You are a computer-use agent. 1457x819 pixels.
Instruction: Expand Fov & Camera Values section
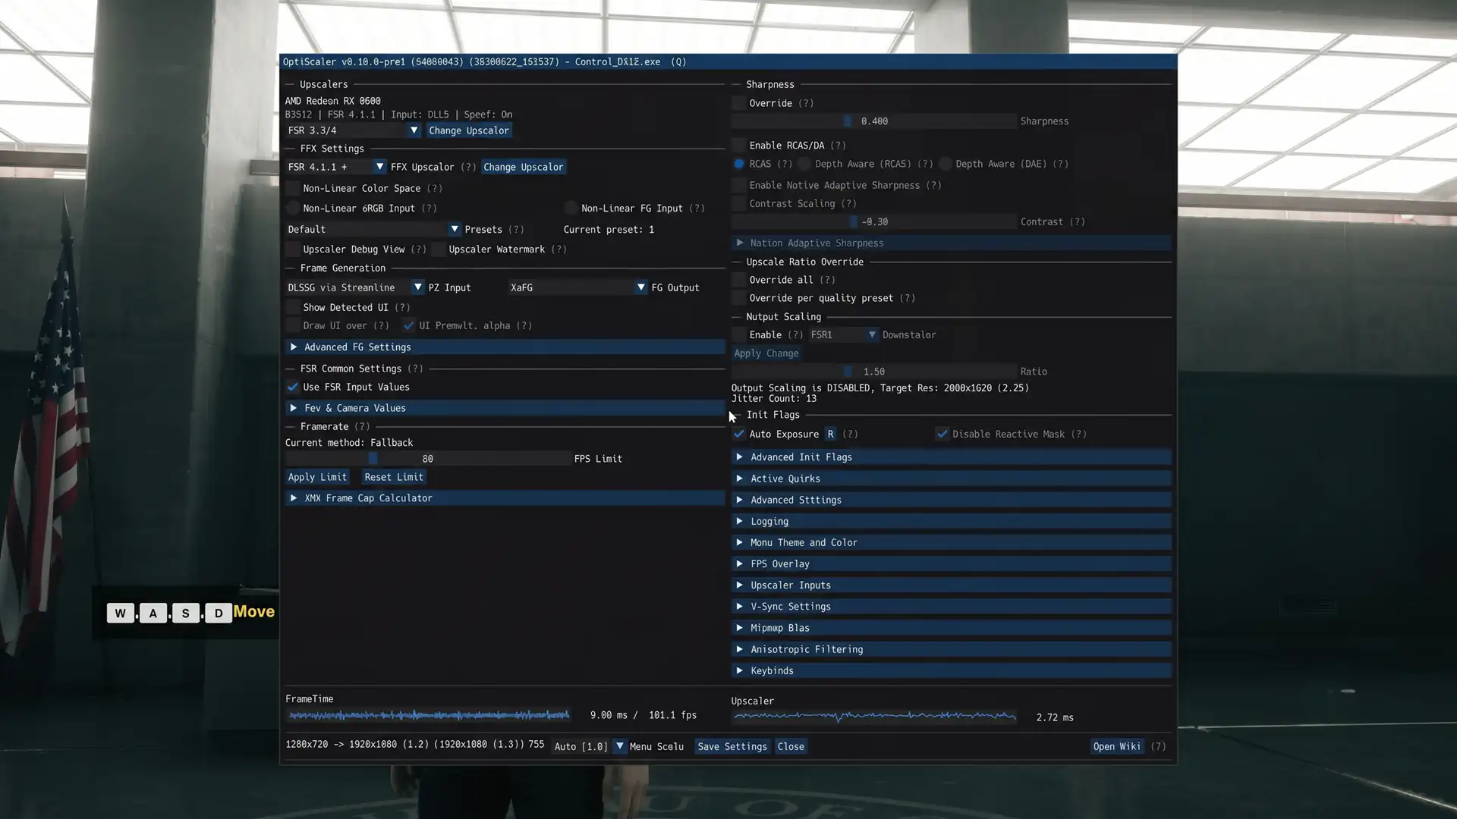[x=505, y=408]
